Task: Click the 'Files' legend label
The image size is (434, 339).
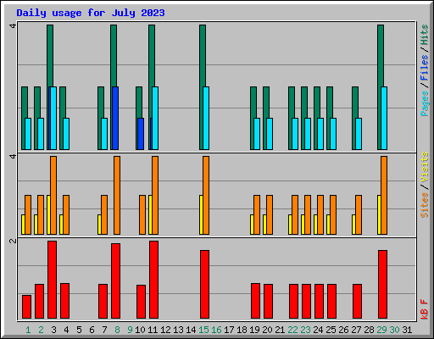Action: [425, 67]
